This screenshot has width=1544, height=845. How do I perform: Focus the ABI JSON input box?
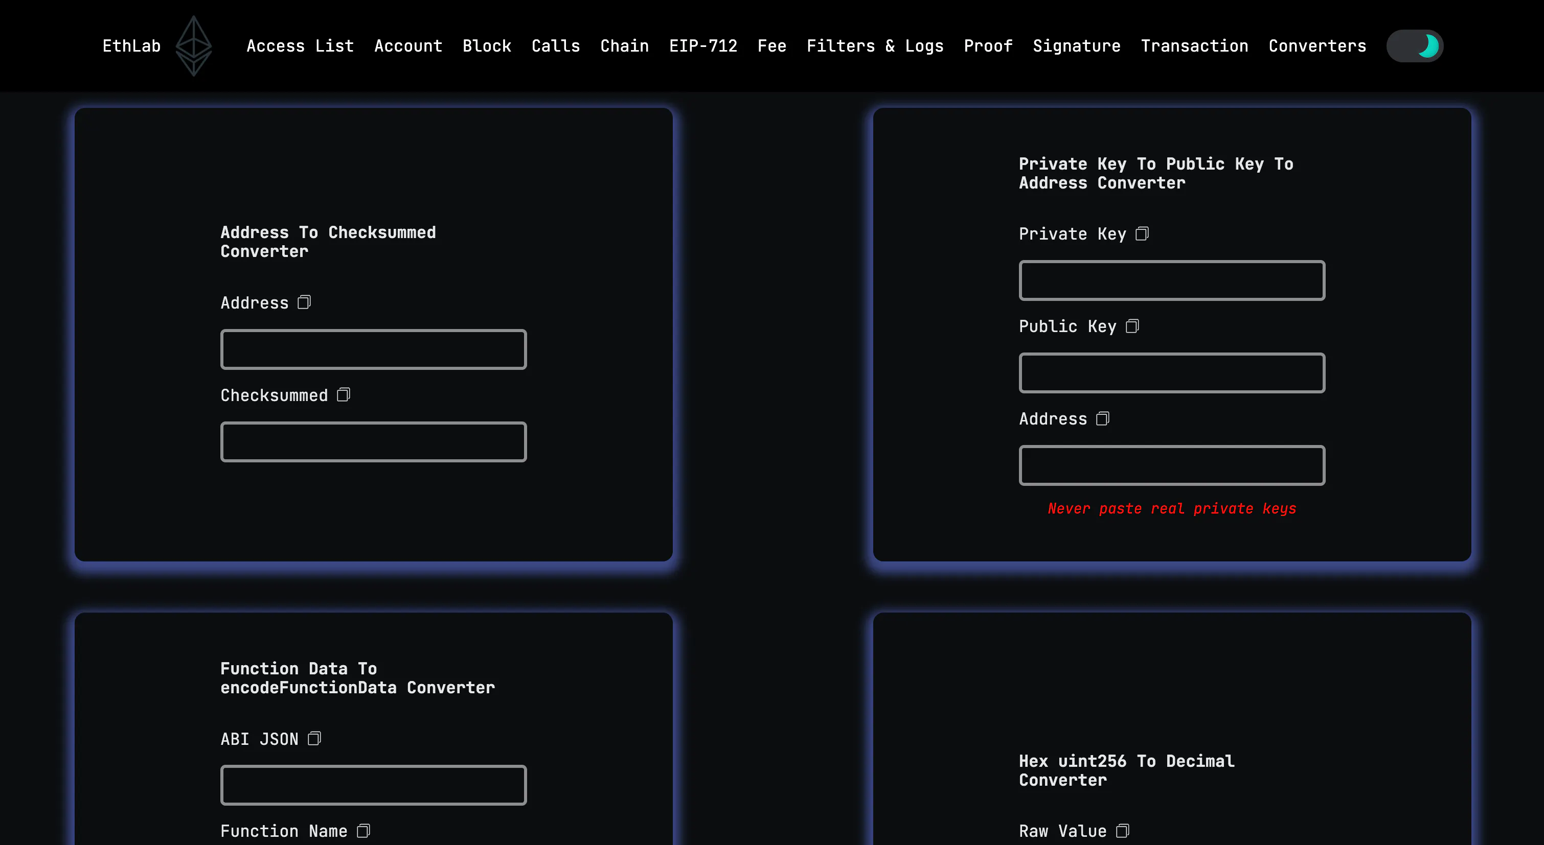tap(373, 785)
